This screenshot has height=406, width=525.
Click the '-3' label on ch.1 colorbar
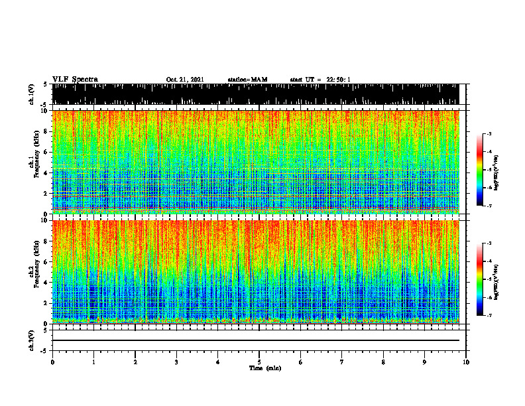click(x=489, y=134)
